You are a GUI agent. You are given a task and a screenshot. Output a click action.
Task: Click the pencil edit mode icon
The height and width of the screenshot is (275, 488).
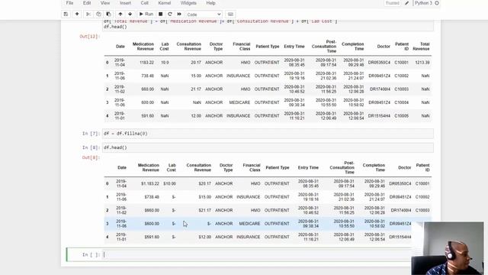406,3
